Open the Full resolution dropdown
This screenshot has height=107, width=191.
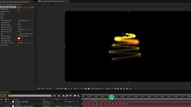(x=78, y=89)
